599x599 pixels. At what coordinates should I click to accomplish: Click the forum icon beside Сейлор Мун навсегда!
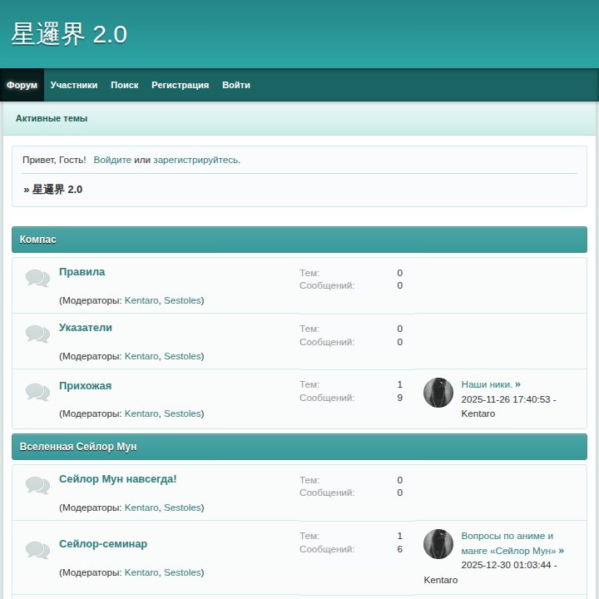pyautogui.click(x=37, y=485)
